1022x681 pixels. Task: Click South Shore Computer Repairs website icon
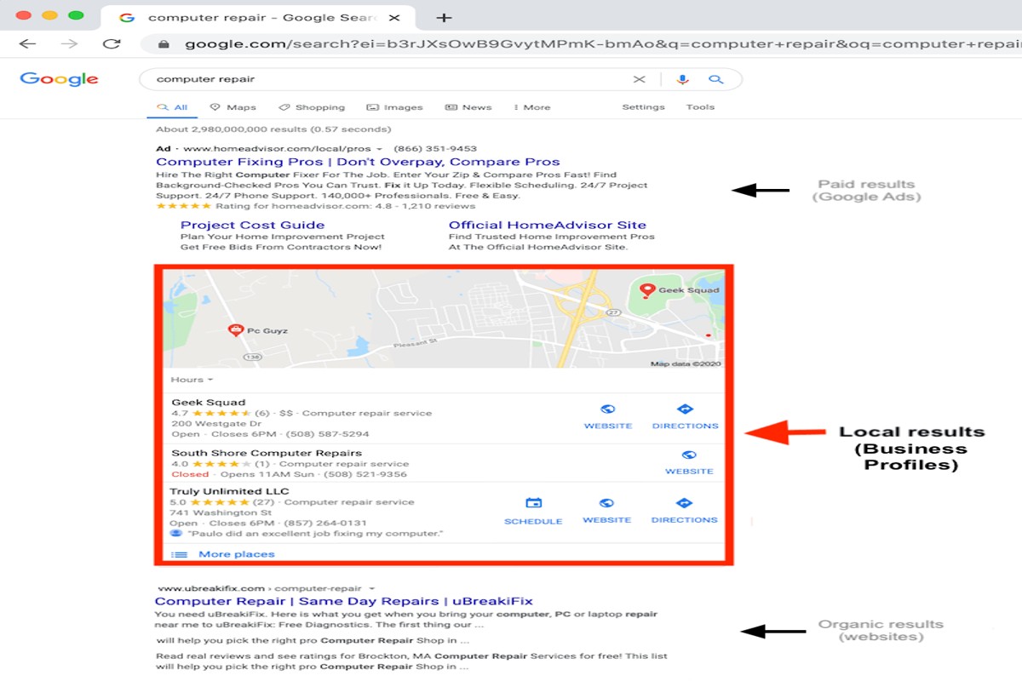pyautogui.click(x=689, y=455)
